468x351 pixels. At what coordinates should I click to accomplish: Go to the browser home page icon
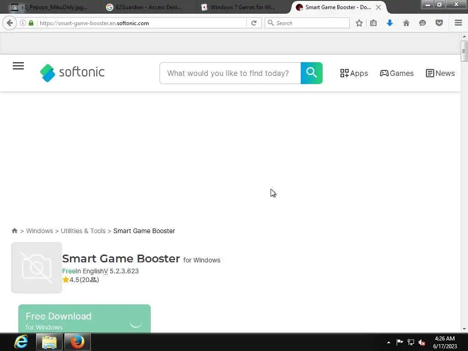pos(406,23)
